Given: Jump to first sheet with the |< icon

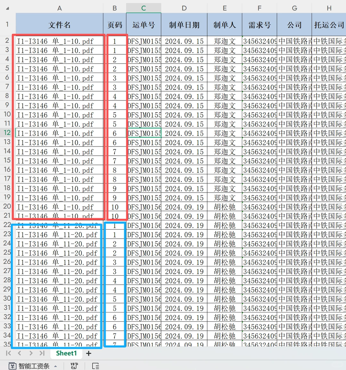Looking at the screenshot, I should (x=8, y=353).
